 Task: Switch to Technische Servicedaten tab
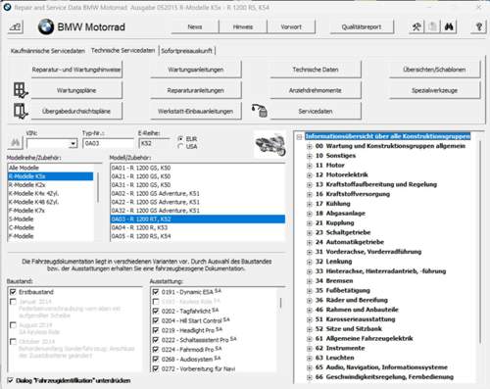[x=122, y=50]
